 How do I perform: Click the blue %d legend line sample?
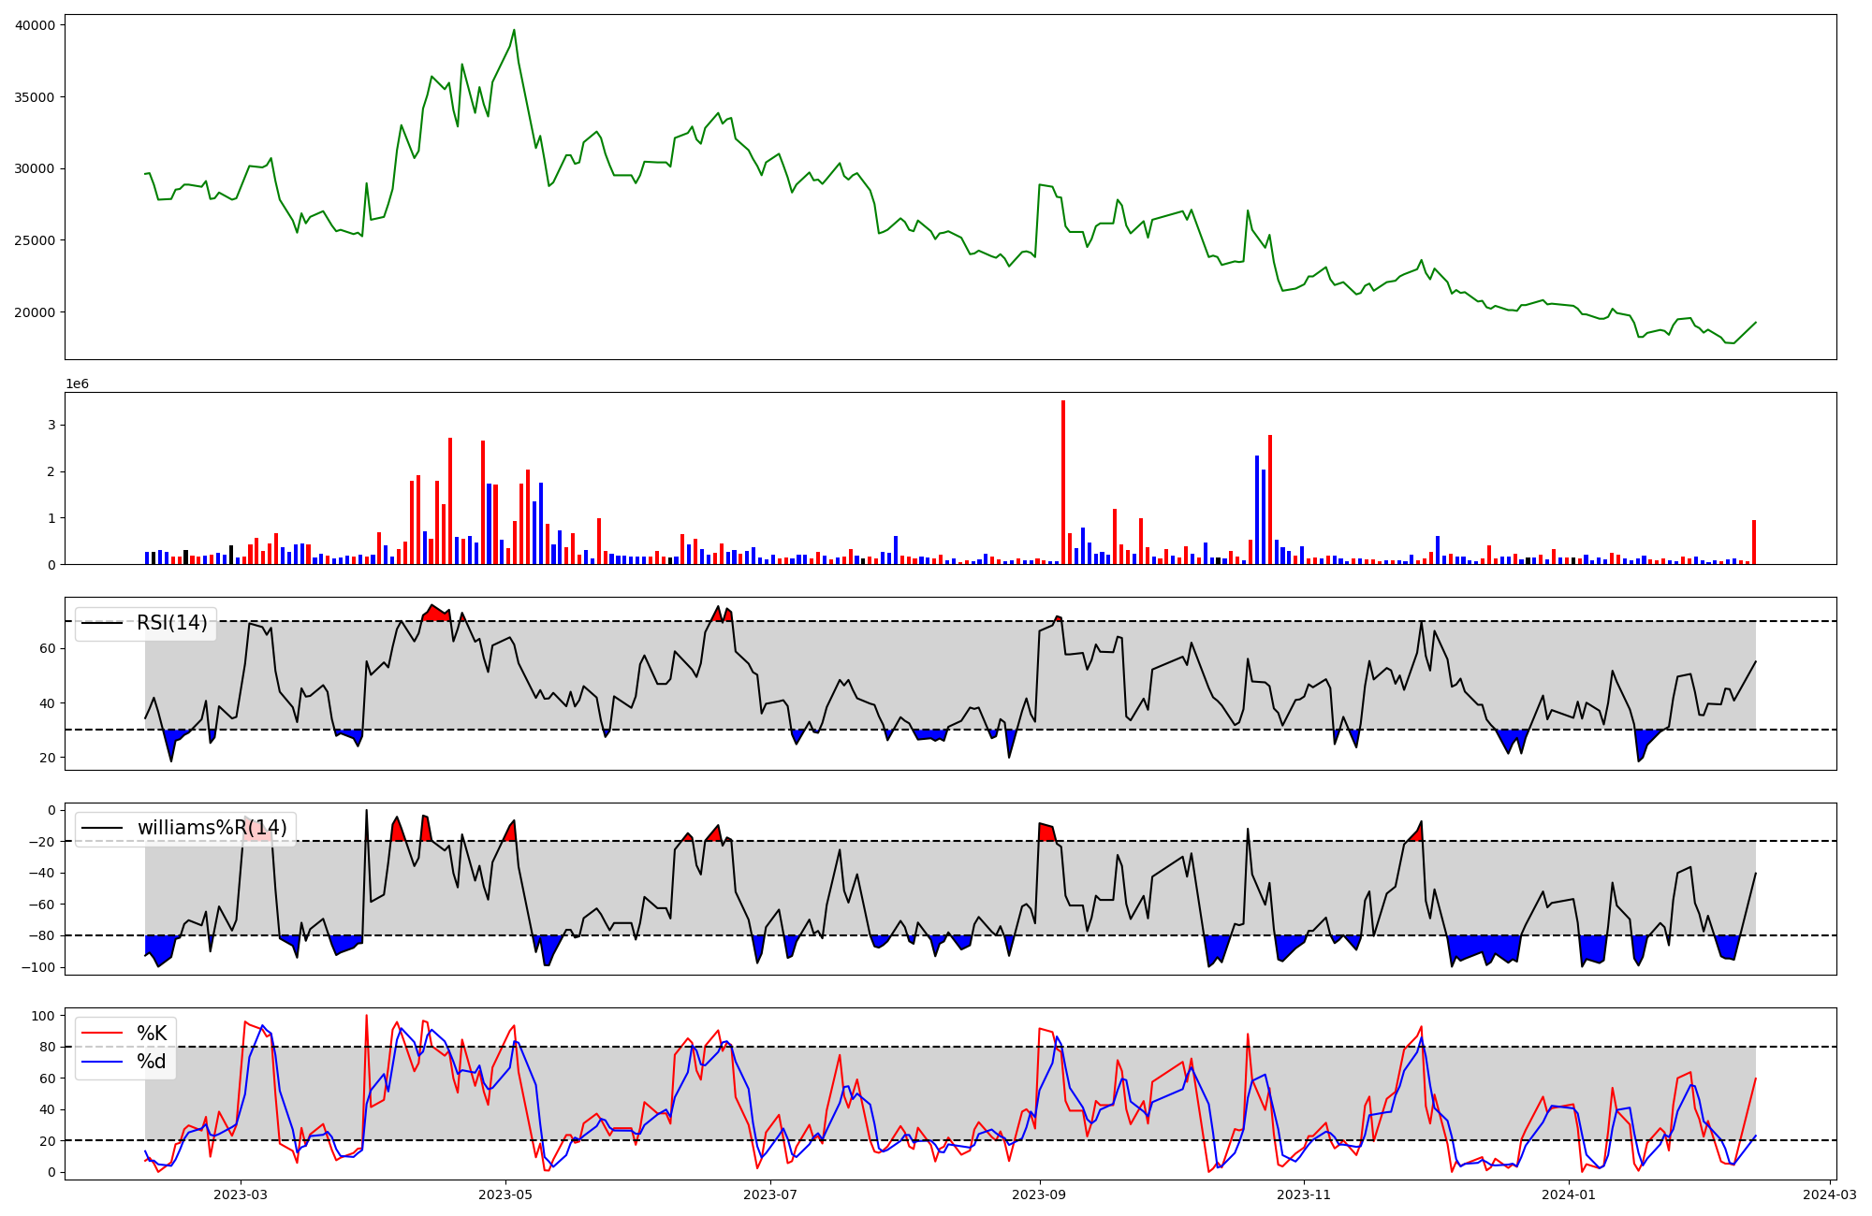click(x=103, y=1062)
